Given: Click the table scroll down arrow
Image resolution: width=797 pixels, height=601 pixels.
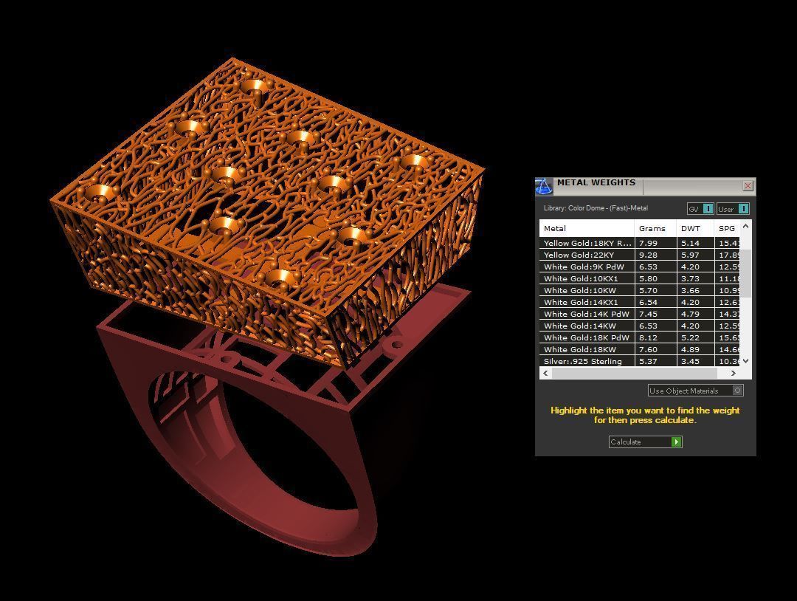Looking at the screenshot, I should click(745, 361).
